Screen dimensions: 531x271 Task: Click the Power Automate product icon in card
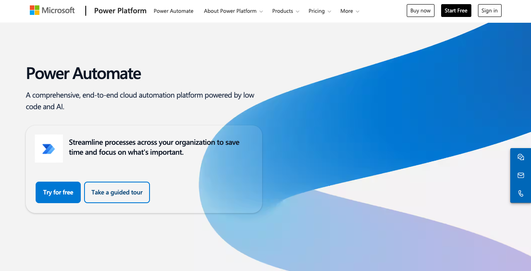tap(48, 148)
